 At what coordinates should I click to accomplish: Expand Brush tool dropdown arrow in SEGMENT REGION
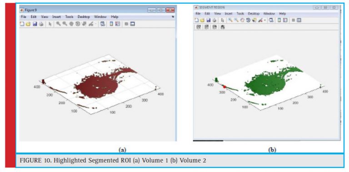265,20
